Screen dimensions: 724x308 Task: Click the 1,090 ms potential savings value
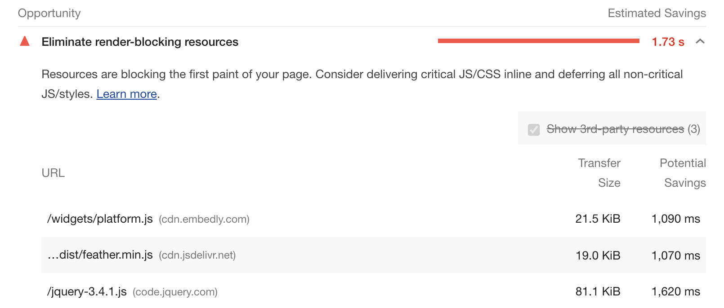pyautogui.click(x=675, y=219)
